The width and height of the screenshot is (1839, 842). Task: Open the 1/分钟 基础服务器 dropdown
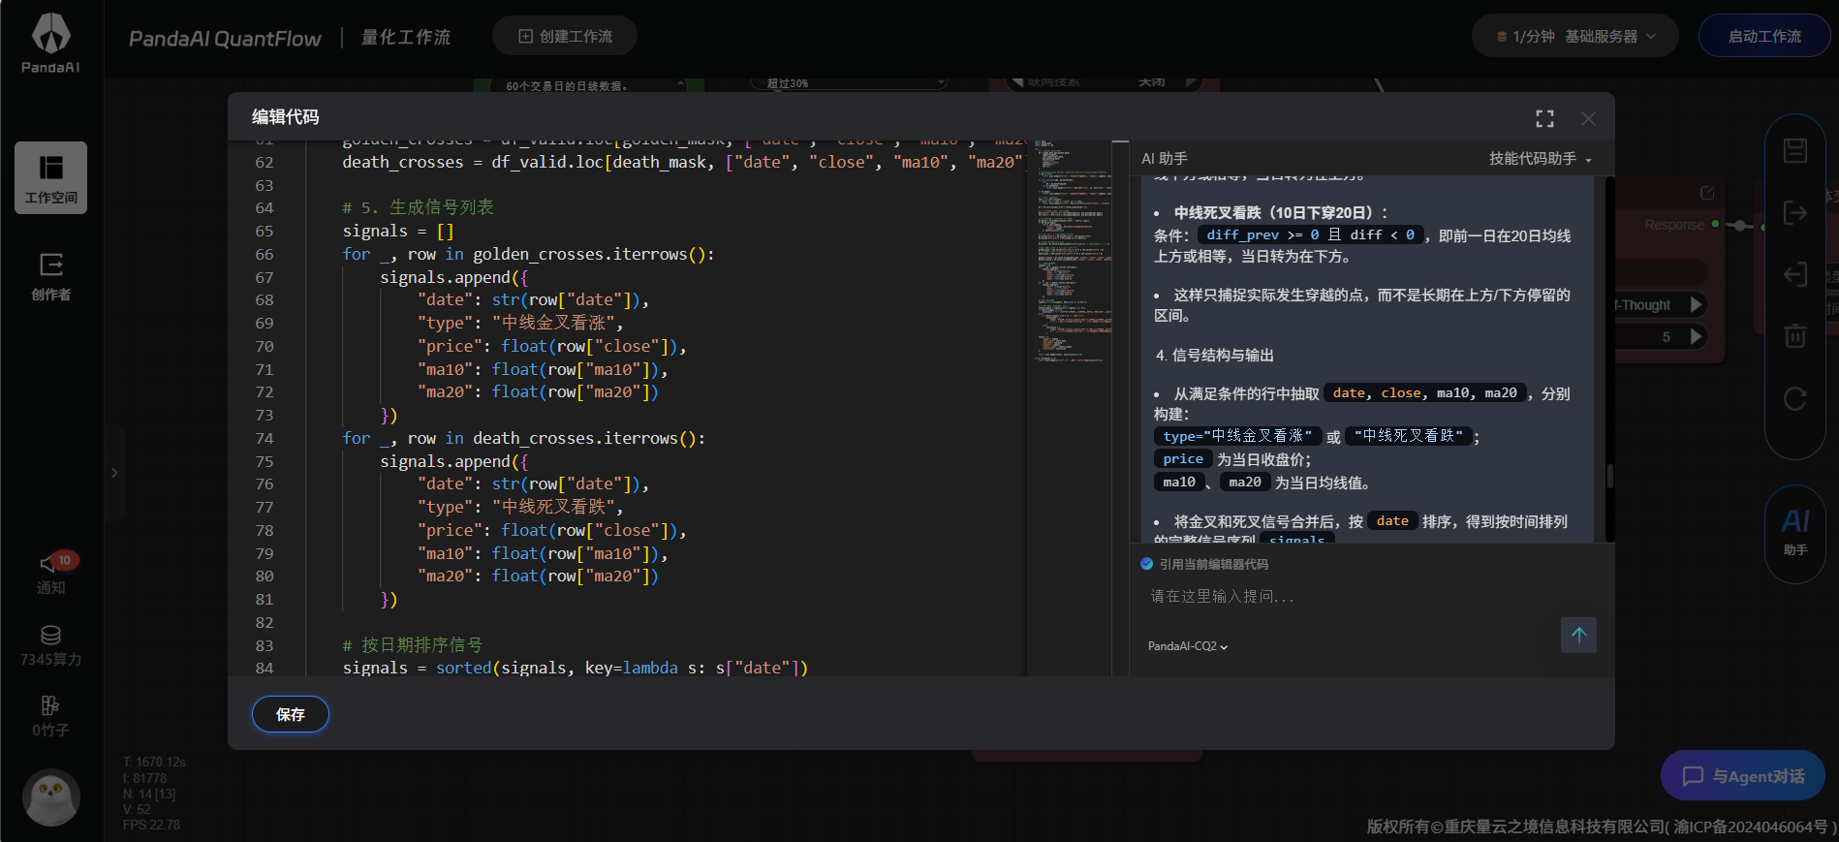(x=1576, y=36)
